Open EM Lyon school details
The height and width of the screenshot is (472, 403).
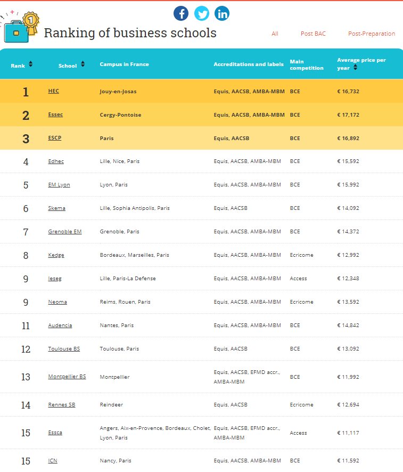[59, 185]
